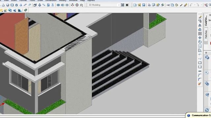The height and width of the screenshot is (118, 211).
Task: Select the Array tool
Action: click(200, 33)
